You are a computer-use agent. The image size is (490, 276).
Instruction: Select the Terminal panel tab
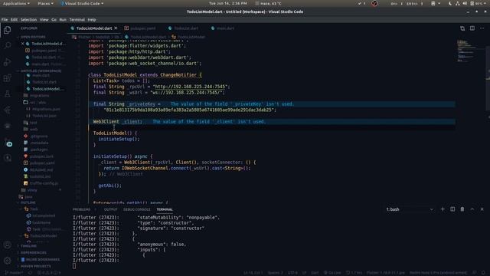[x=165, y=209]
